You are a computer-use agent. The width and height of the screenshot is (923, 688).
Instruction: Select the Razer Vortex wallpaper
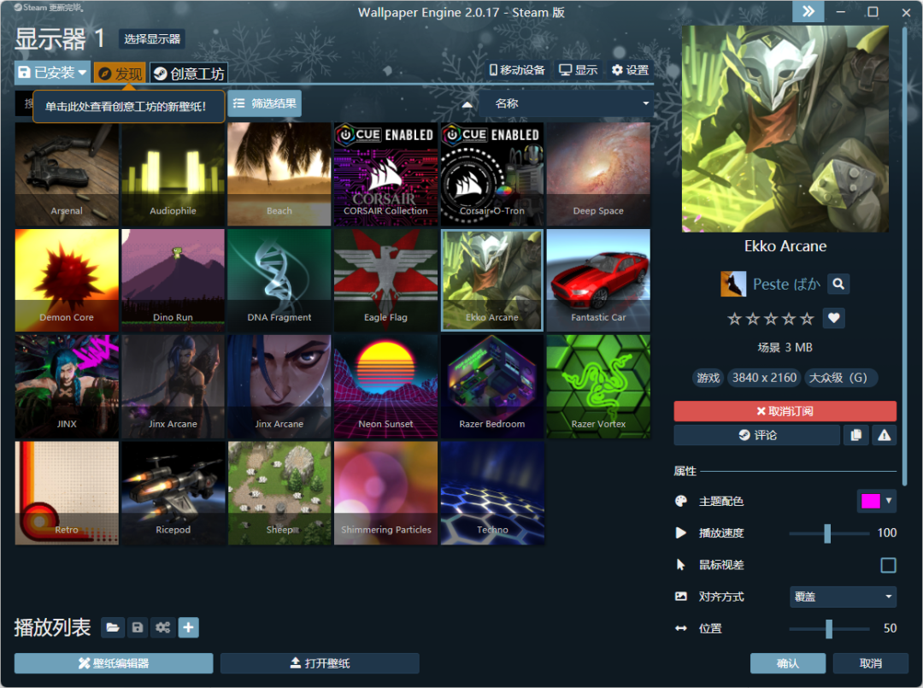pos(598,386)
